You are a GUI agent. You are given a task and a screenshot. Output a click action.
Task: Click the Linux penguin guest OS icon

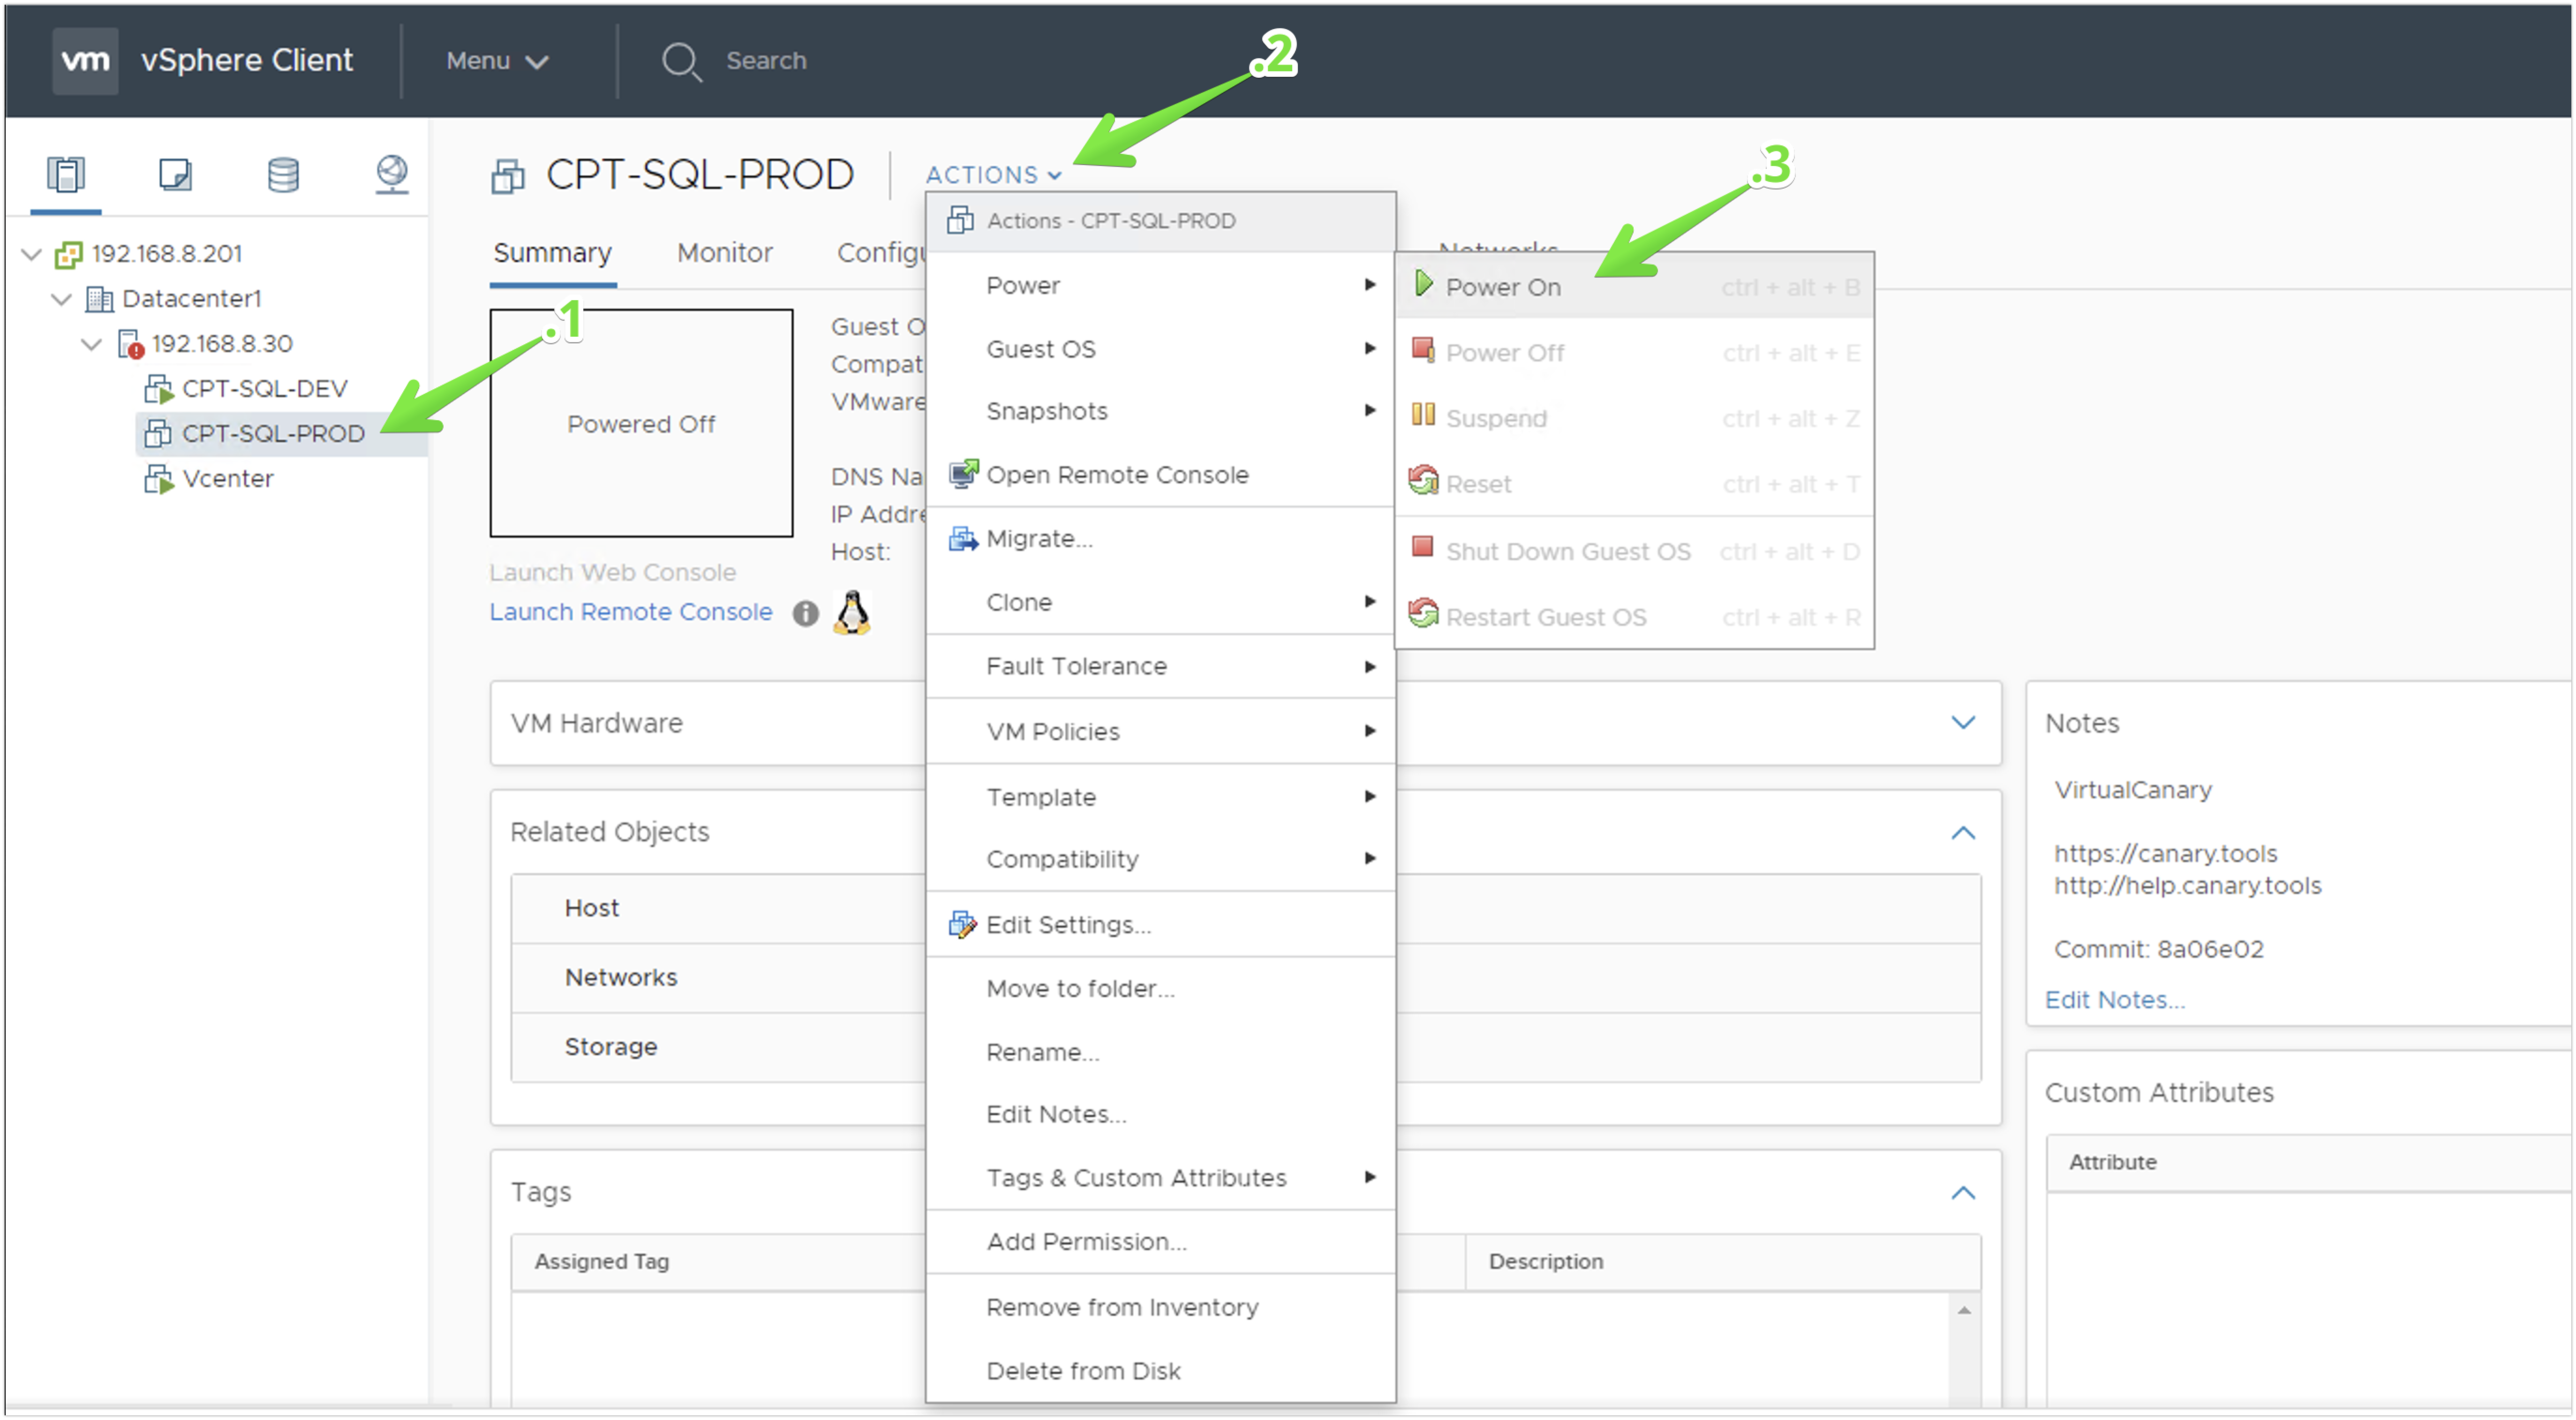(852, 612)
